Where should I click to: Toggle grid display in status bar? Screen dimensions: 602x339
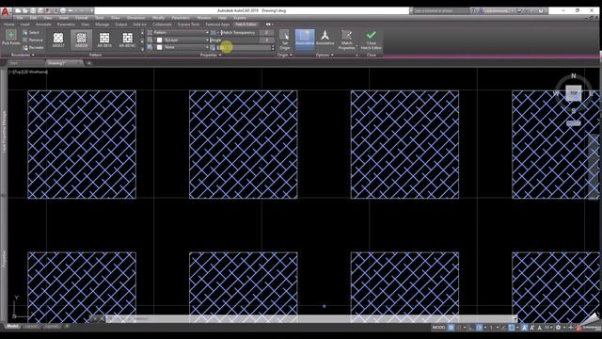[x=451, y=328]
